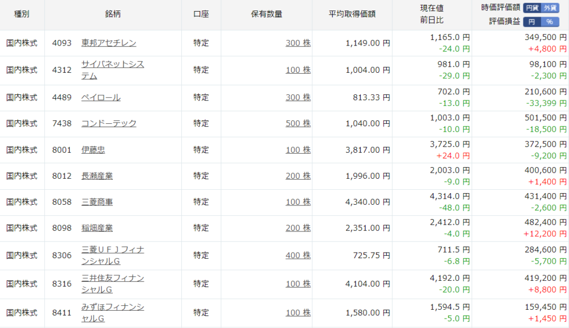Open 三菱UFJフィナンシャルG link

tap(112, 255)
